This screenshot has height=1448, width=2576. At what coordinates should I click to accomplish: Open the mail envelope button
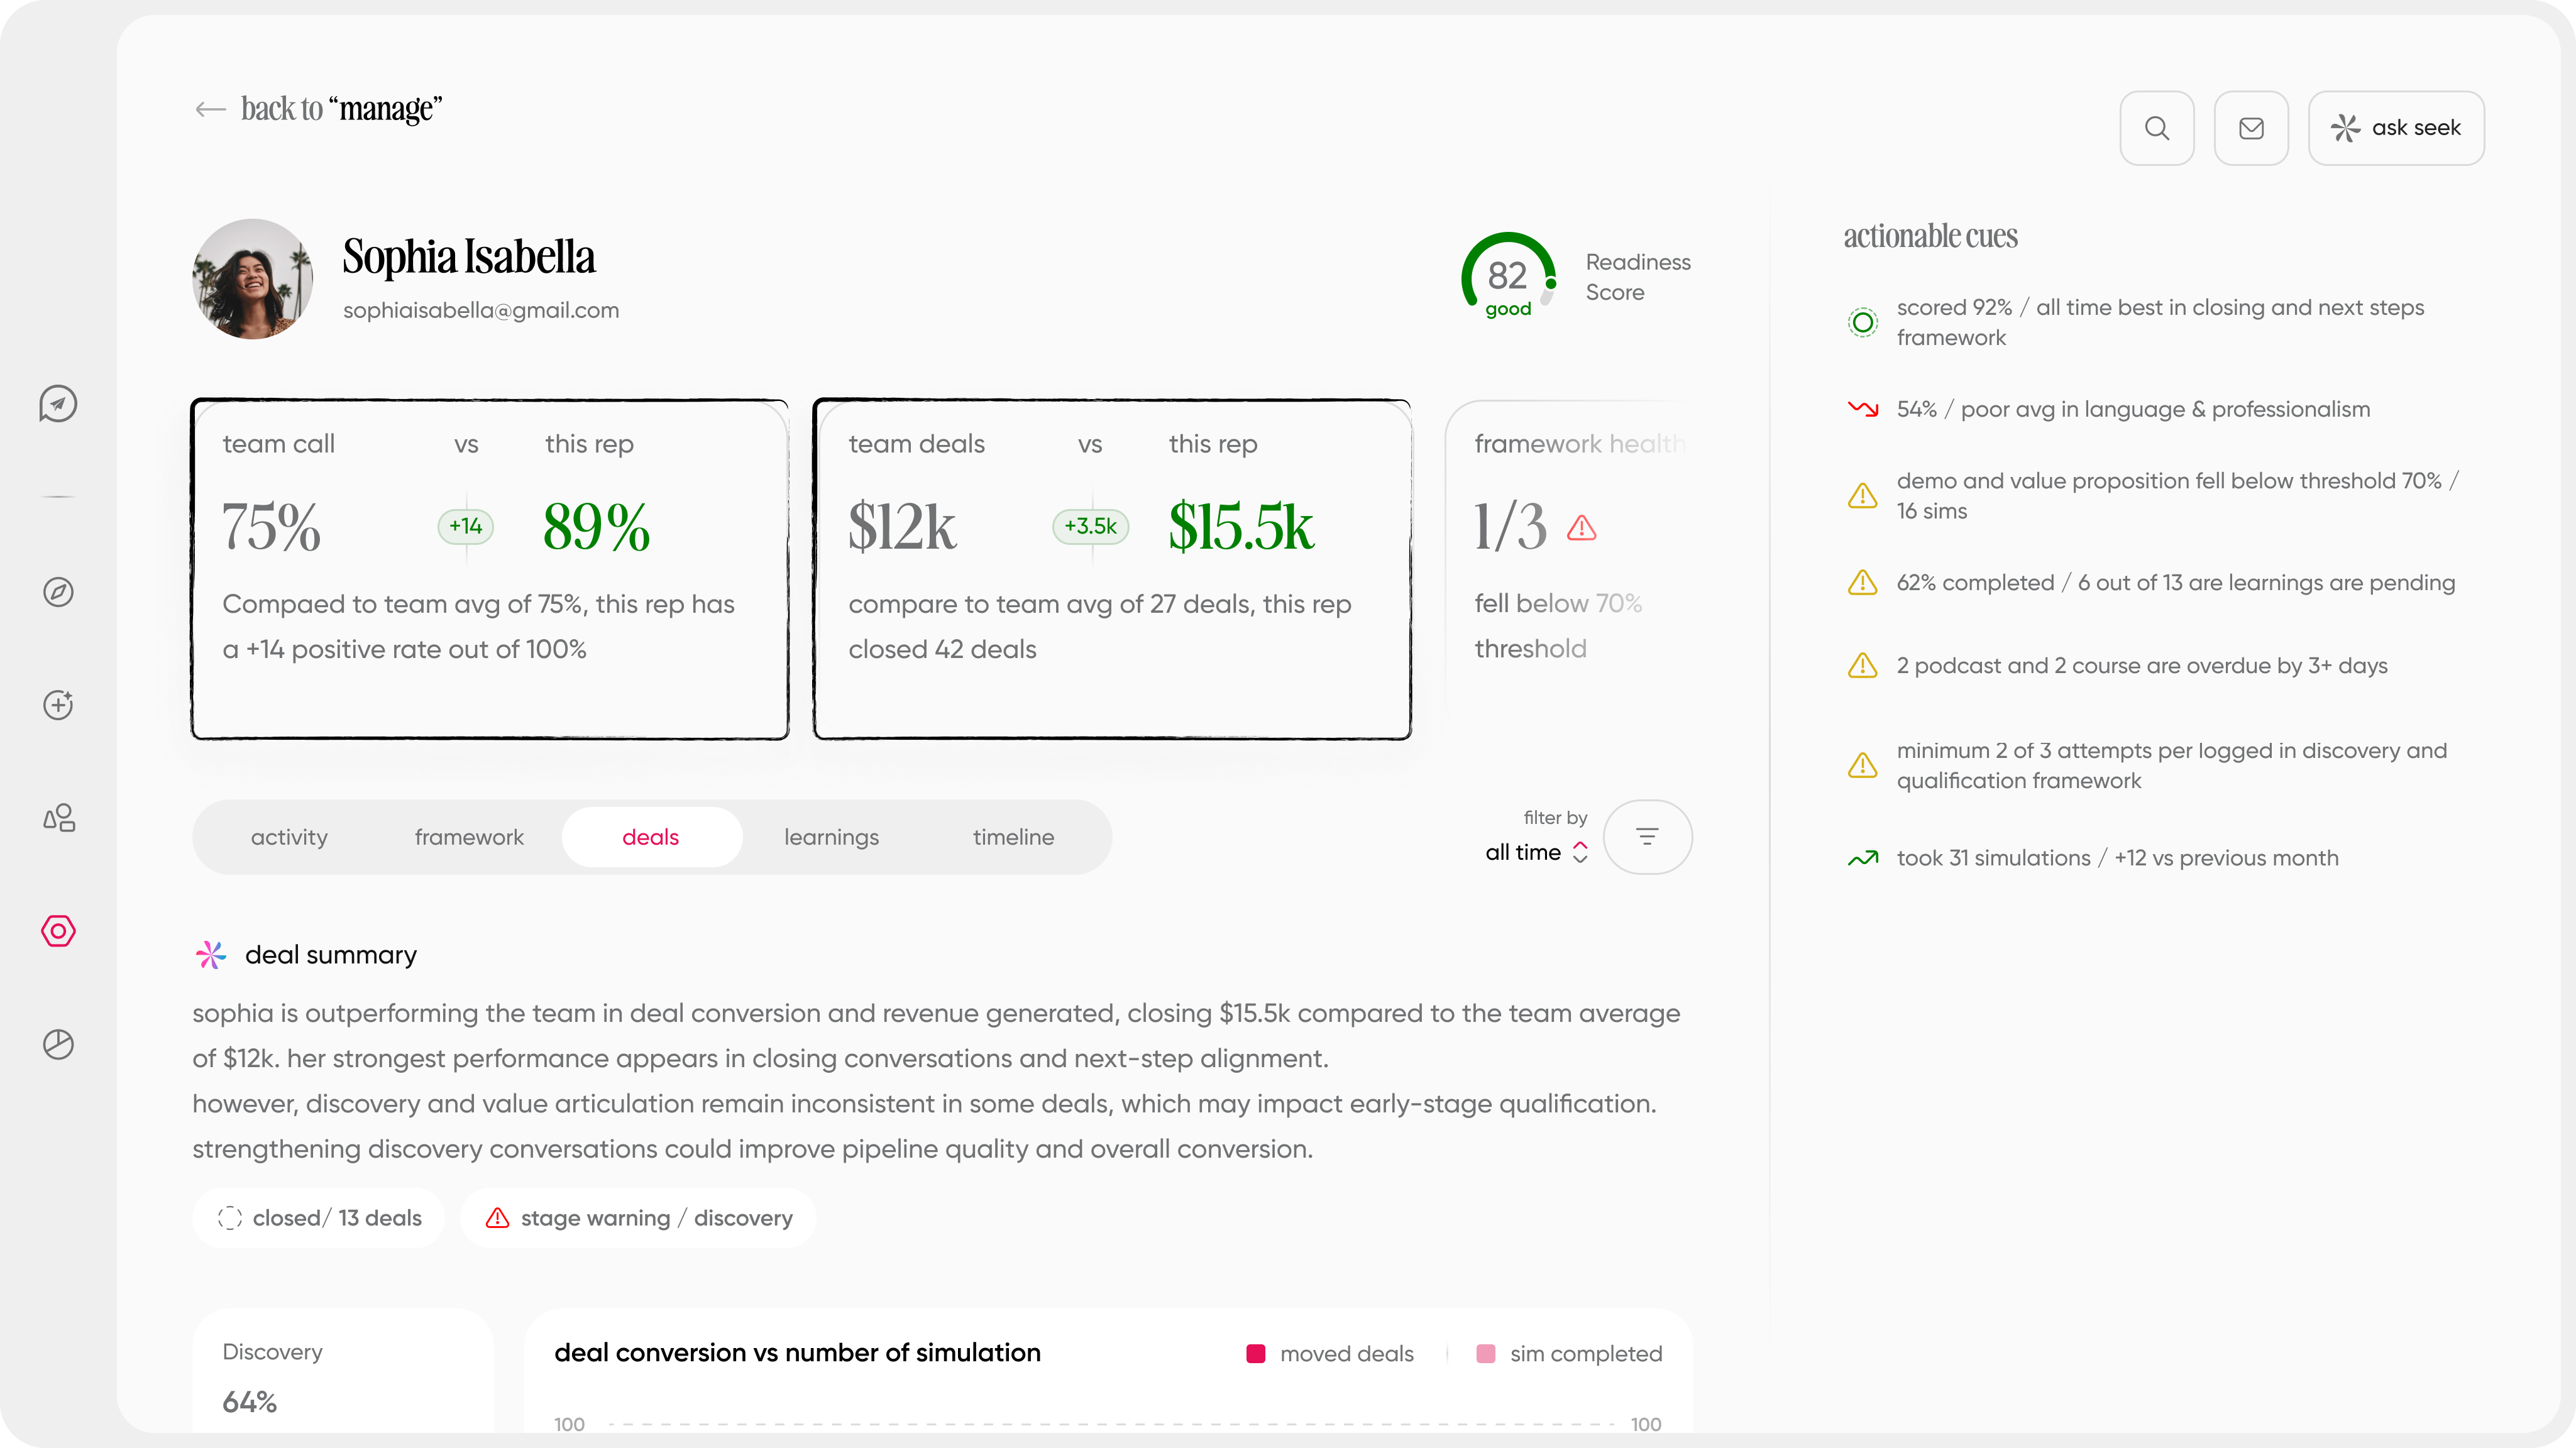pos(2251,128)
